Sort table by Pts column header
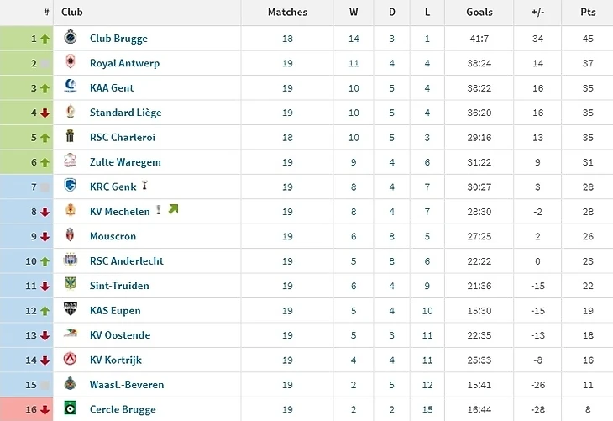Image resolution: width=613 pixels, height=421 pixels. tap(588, 13)
